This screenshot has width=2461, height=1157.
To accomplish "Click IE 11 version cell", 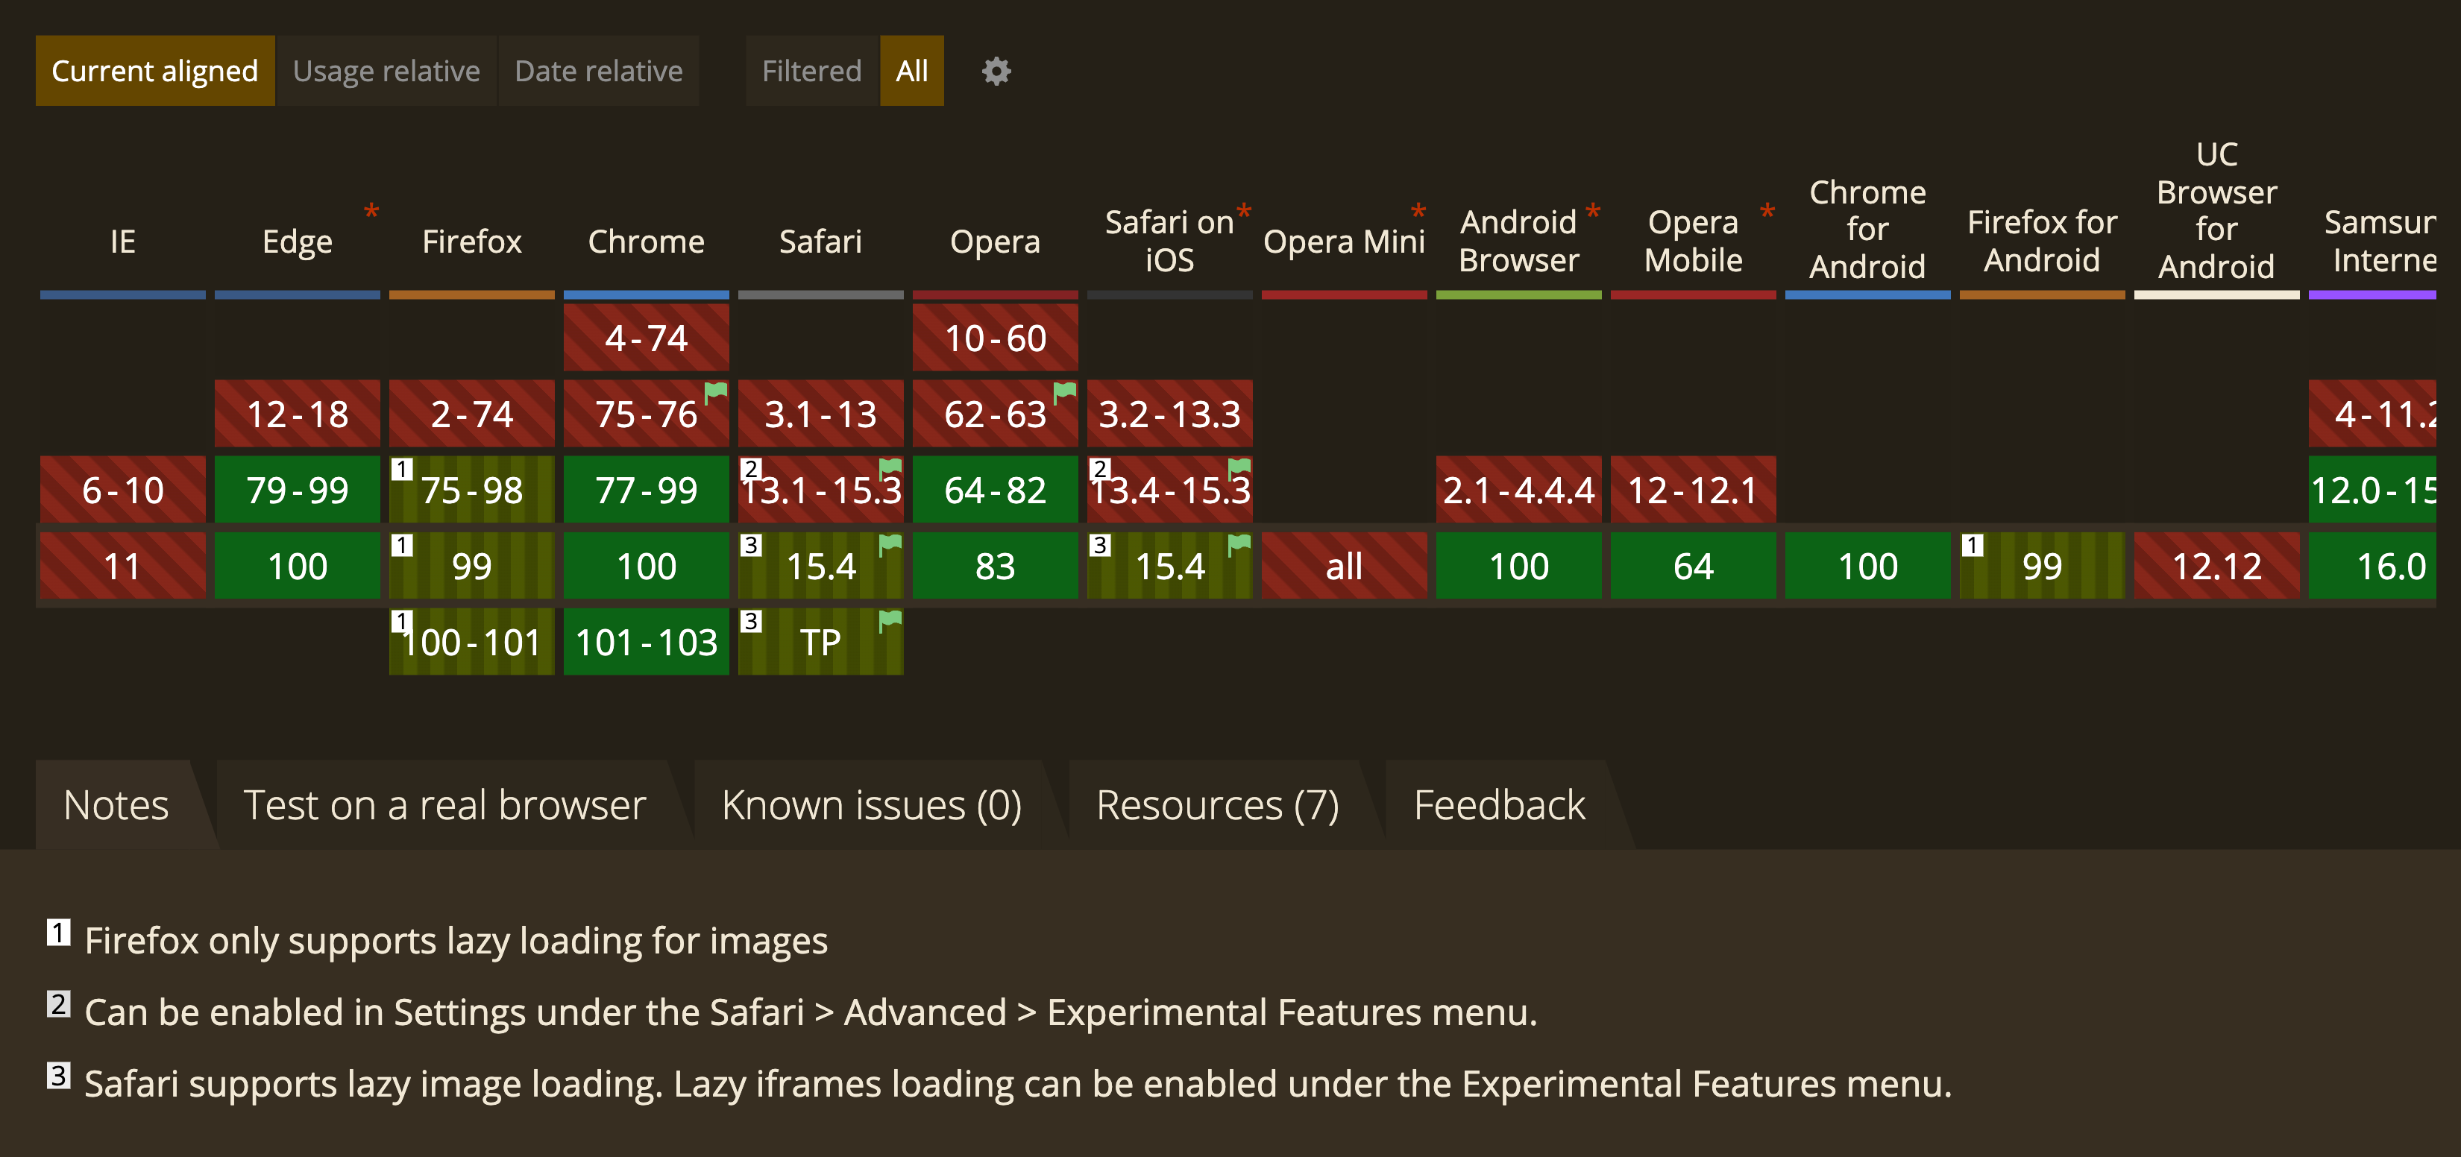I will click(x=123, y=566).
